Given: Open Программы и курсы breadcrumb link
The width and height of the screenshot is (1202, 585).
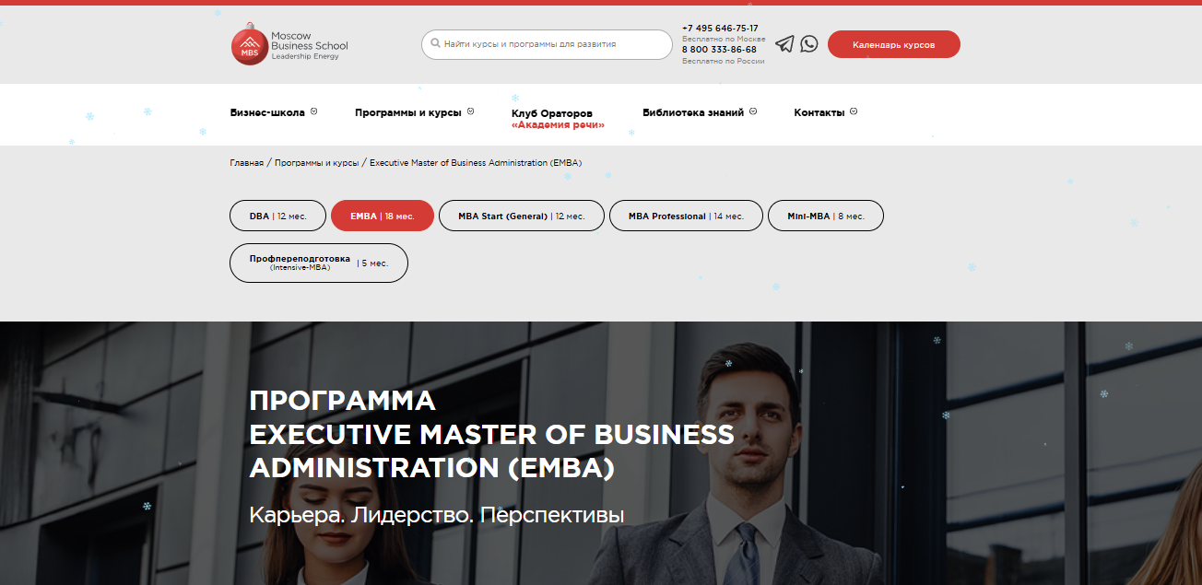Looking at the screenshot, I should point(316,163).
